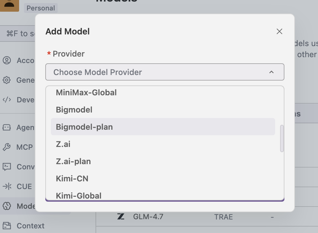Open General settings gear icon
Screen dimensions: 318x233
click(x=7, y=80)
